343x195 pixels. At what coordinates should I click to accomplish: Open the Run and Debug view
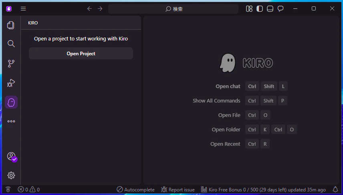tap(11, 83)
